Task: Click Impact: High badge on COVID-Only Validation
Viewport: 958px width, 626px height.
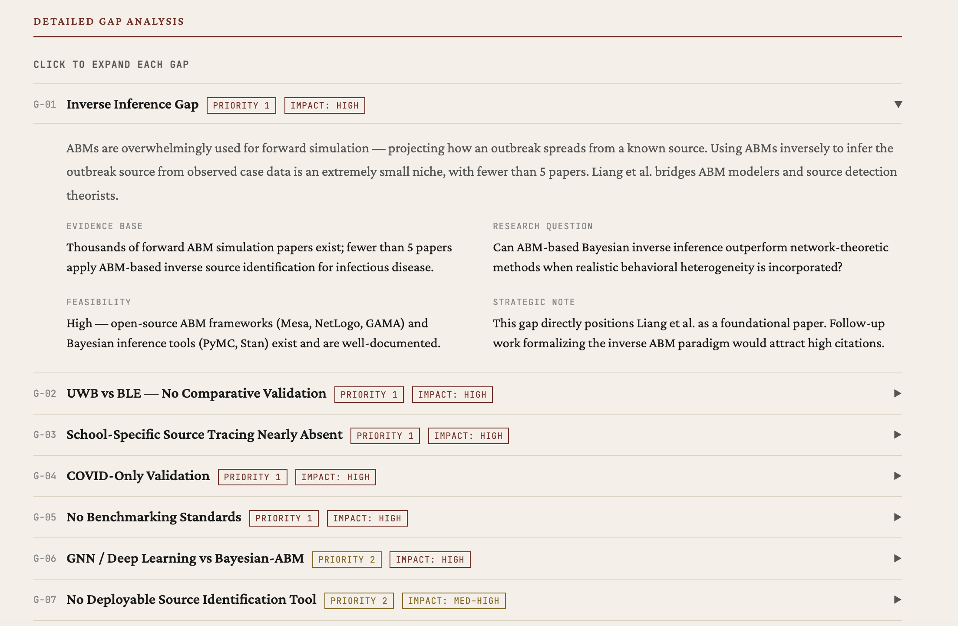Action: click(x=335, y=477)
